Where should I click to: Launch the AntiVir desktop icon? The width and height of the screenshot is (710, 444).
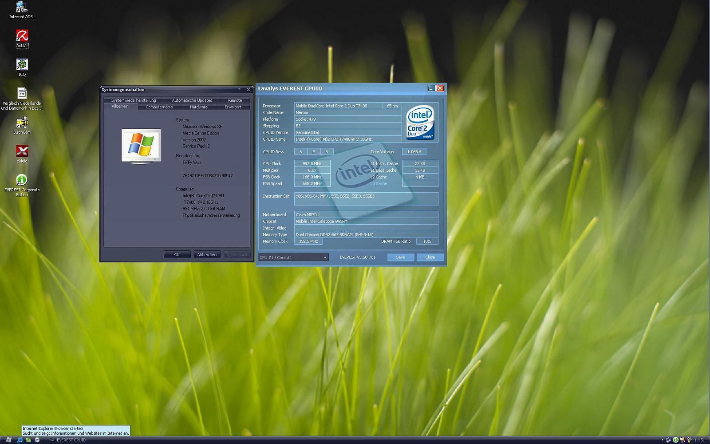point(22,39)
